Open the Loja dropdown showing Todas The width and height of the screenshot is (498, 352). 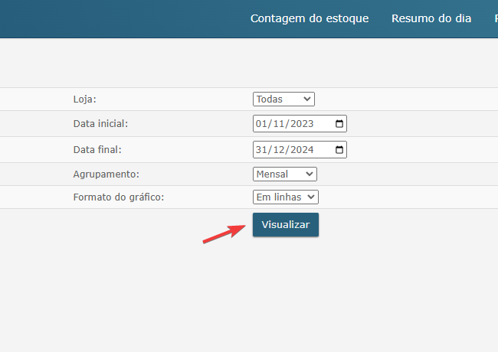click(x=283, y=99)
